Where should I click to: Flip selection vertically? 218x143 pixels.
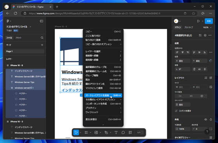pyautogui.click(x=205, y=69)
